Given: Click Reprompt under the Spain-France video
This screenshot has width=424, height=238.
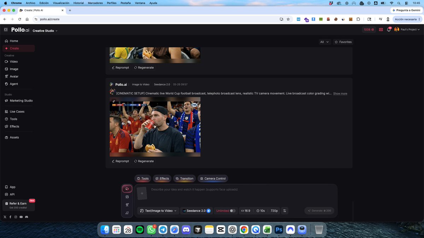Looking at the screenshot, I should click(120, 161).
